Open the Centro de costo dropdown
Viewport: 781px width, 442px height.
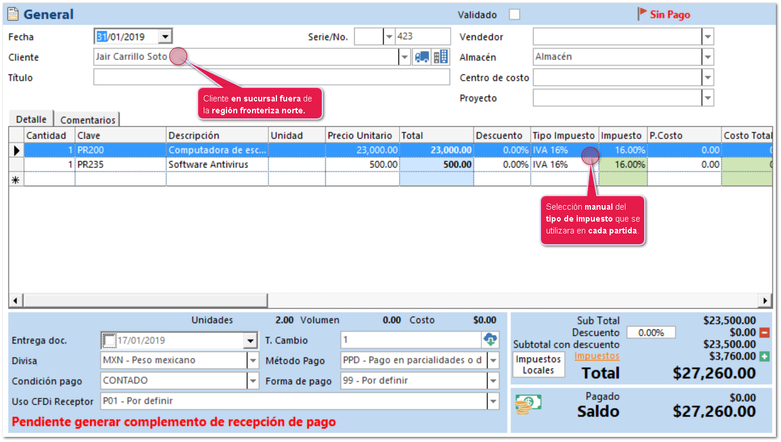(708, 78)
